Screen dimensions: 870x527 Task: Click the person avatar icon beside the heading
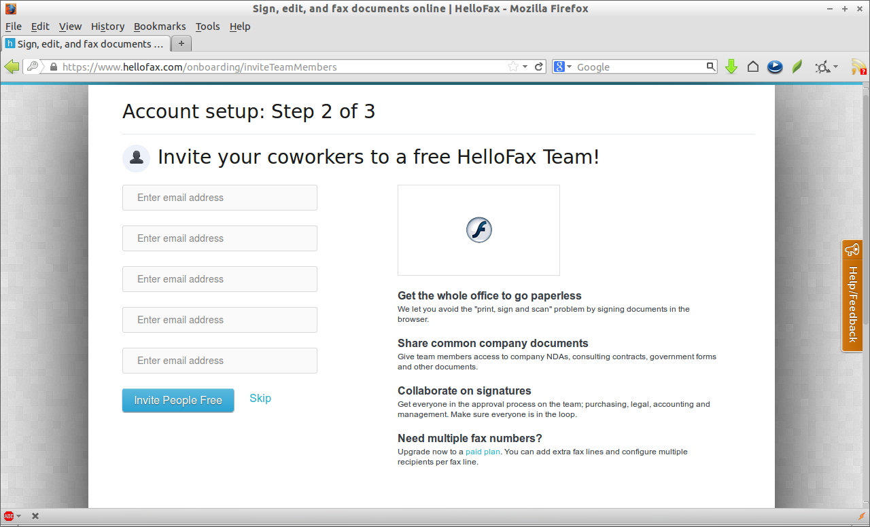pyautogui.click(x=136, y=158)
